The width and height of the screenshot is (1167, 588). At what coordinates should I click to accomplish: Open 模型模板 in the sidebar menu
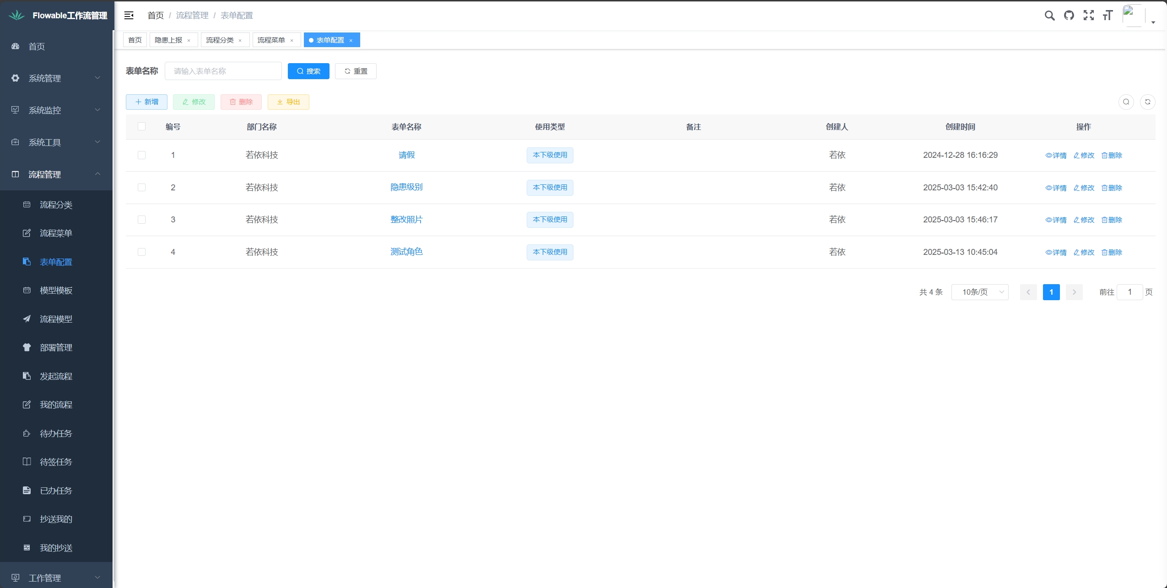coord(56,291)
